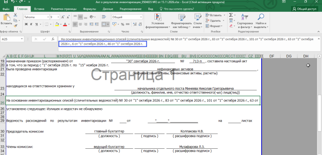Decrease decimal places

pyautogui.click(x=140, y=24)
